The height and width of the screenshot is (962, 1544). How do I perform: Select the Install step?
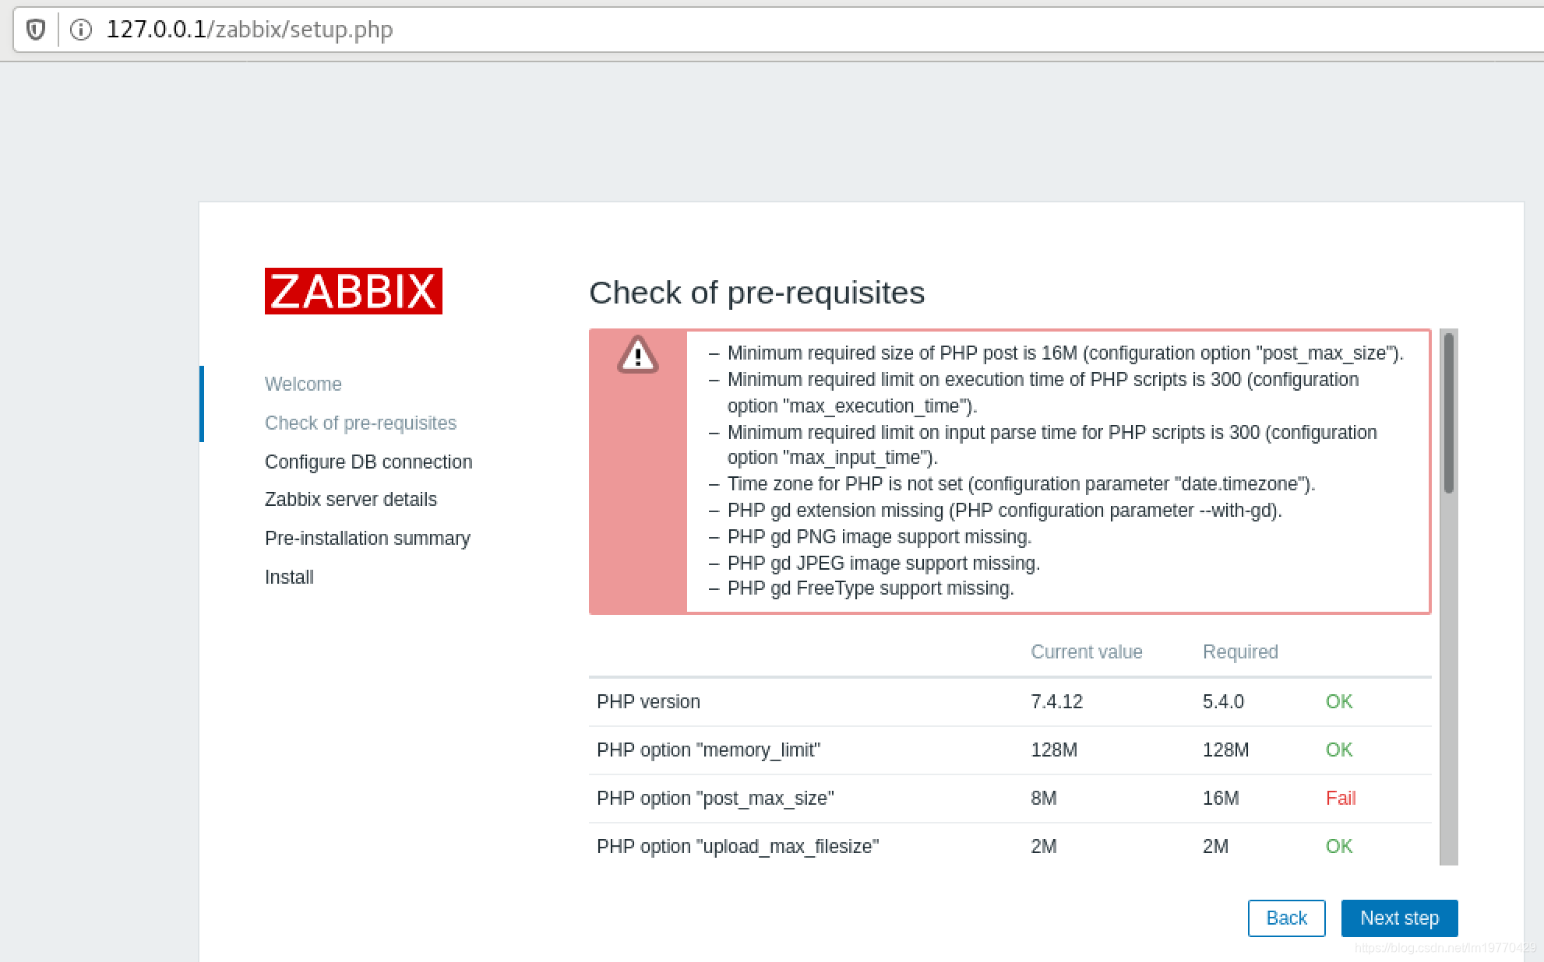tap(289, 577)
